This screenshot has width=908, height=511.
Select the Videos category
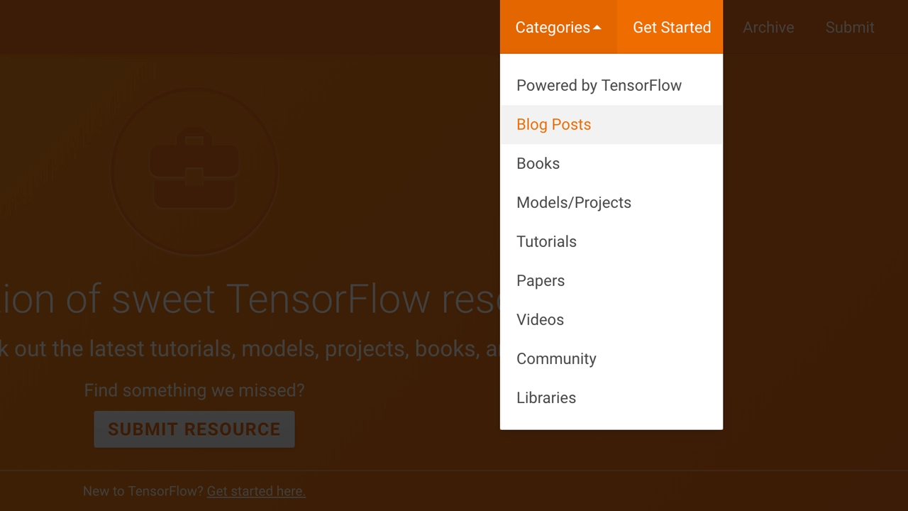(540, 319)
